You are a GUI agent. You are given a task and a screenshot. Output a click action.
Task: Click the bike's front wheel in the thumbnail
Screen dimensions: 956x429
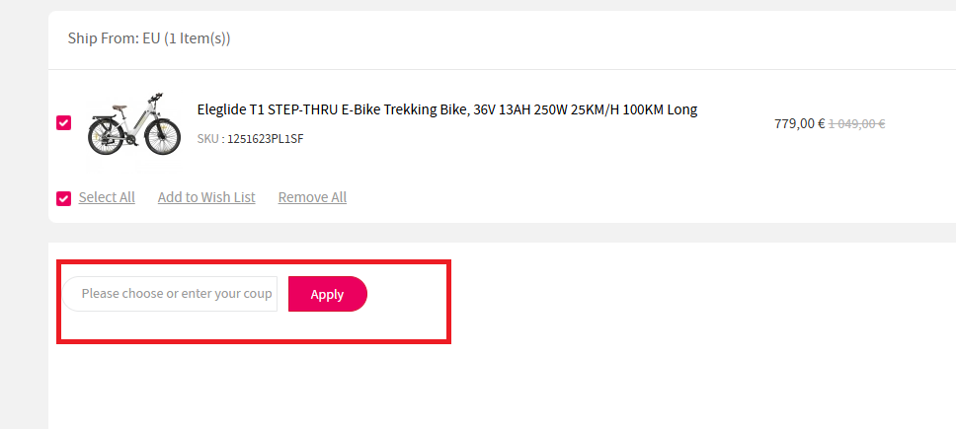163,137
